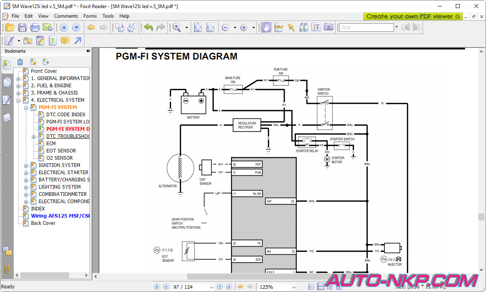Open the View menu
486x292 pixels.
click(x=43, y=16)
